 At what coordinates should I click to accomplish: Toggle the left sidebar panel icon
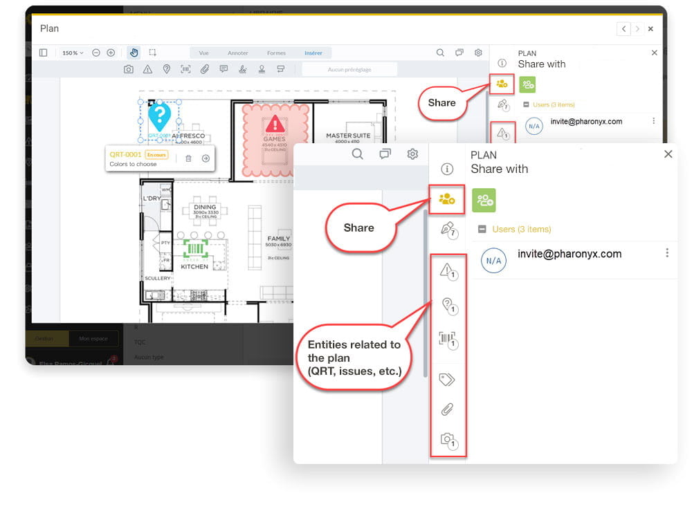43,53
